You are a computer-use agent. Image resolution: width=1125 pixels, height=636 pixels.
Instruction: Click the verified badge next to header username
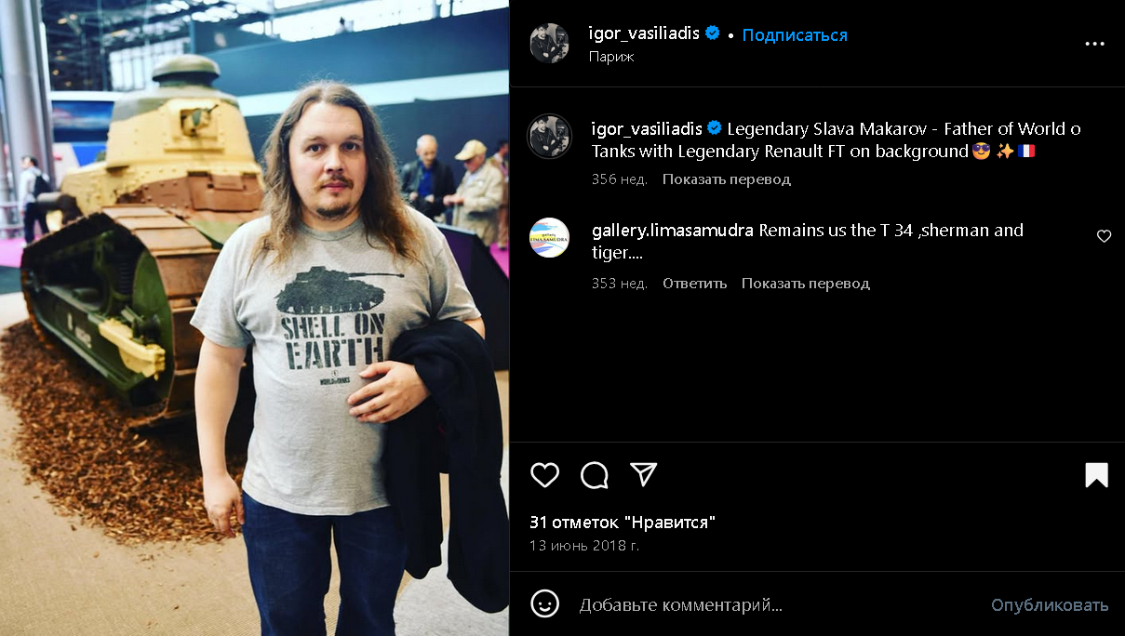coord(713,33)
